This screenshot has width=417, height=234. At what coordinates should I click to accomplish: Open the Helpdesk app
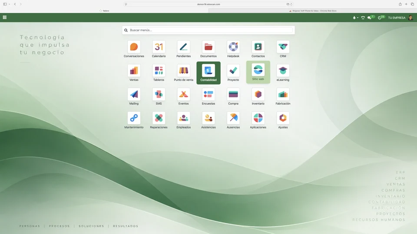pyautogui.click(x=233, y=49)
